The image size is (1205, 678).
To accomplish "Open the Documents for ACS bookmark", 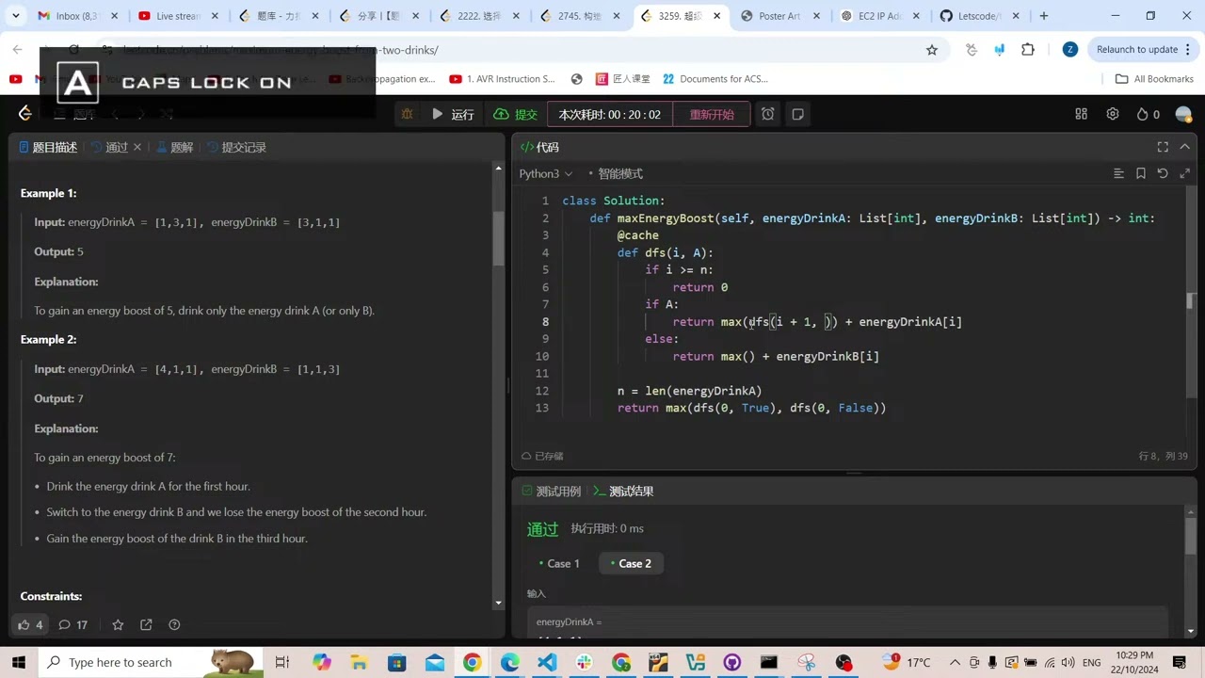I will click(x=715, y=79).
